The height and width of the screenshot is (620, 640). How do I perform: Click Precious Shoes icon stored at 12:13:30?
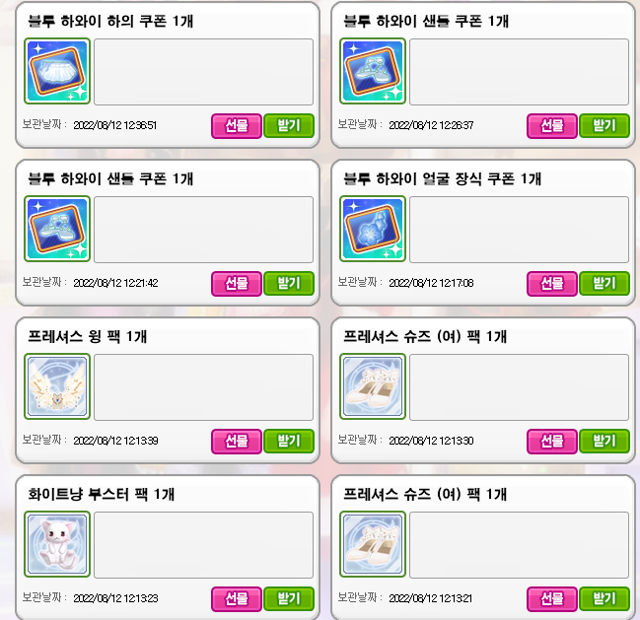[373, 386]
